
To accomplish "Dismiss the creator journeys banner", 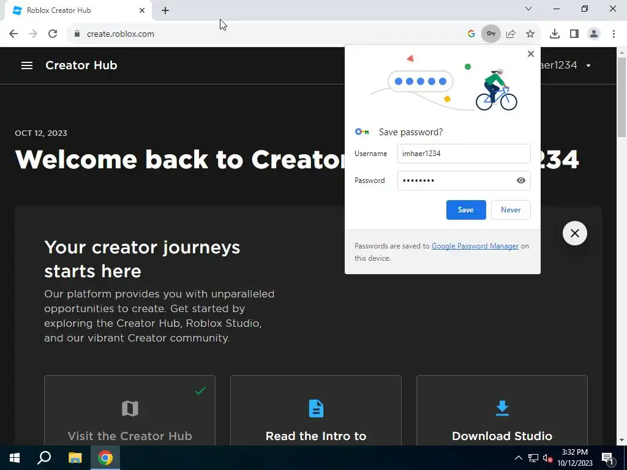I will pos(574,233).
